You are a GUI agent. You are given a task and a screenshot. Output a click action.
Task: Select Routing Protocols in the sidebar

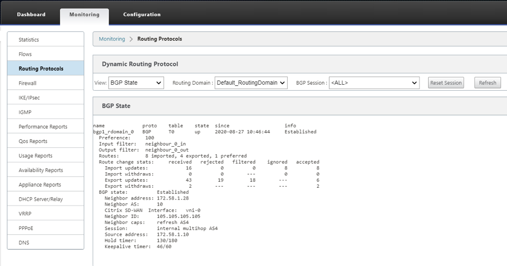(x=45, y=69)
